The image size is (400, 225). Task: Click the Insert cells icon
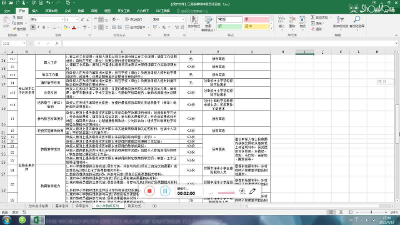click(281, 20)
